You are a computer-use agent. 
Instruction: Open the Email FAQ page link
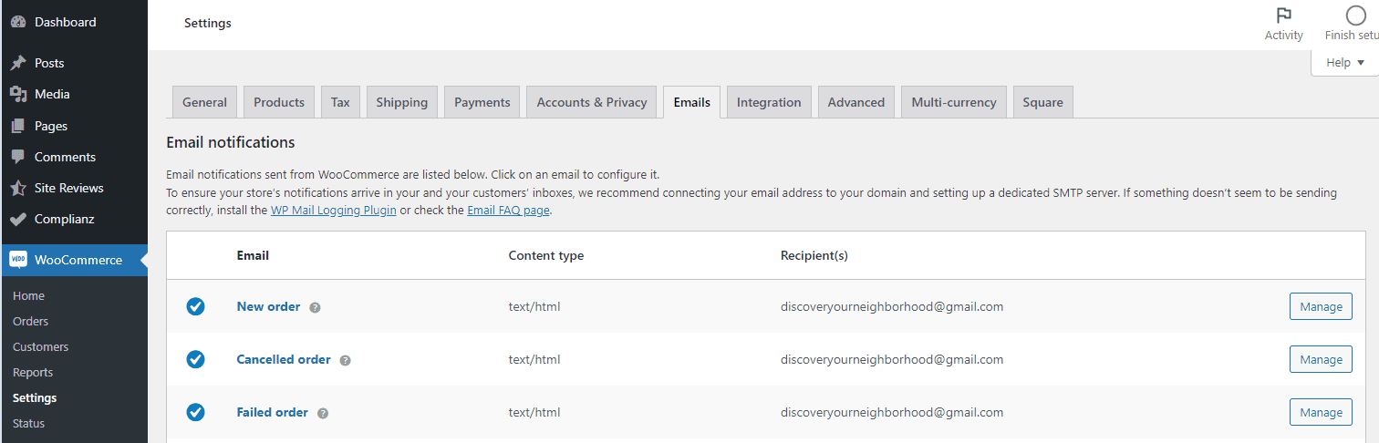508,210
